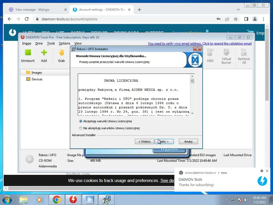Click the Reksio i UFO disc icon

tap(29, 159)
